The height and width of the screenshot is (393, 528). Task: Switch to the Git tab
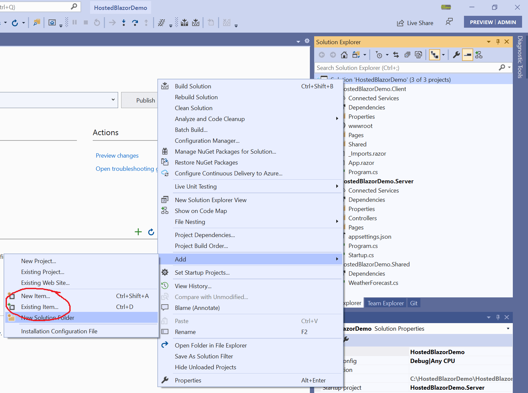(x=414, y=303)
